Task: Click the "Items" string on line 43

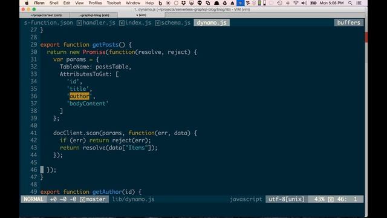Action: (x=137, y=148)
